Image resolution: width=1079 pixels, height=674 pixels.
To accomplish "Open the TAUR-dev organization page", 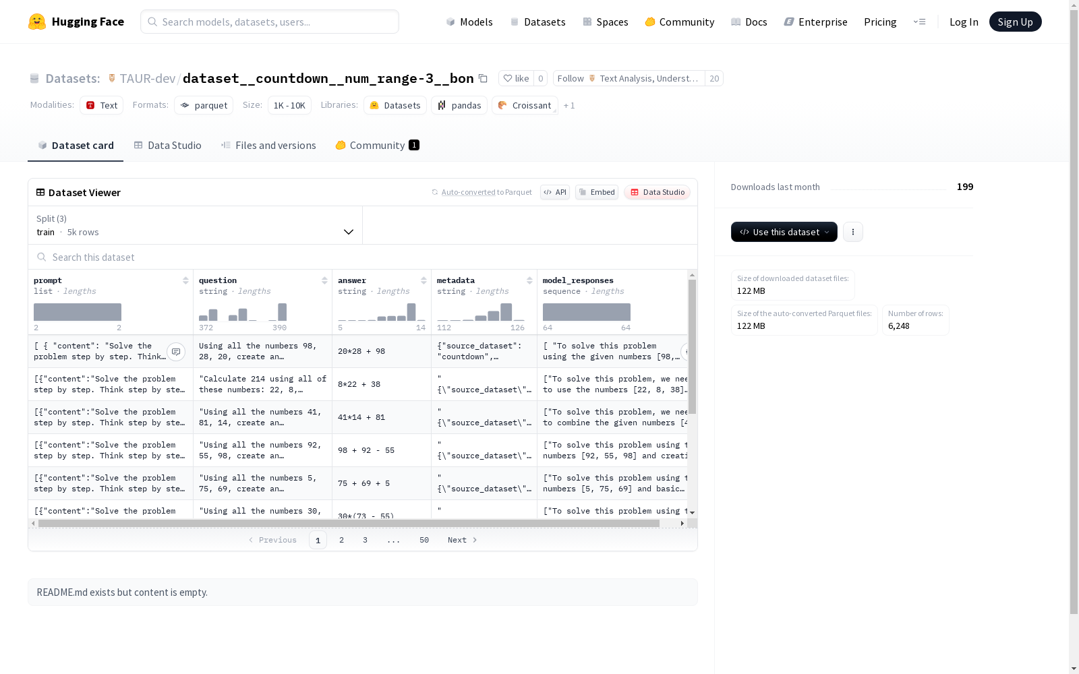I will click(x=148, y=78).
